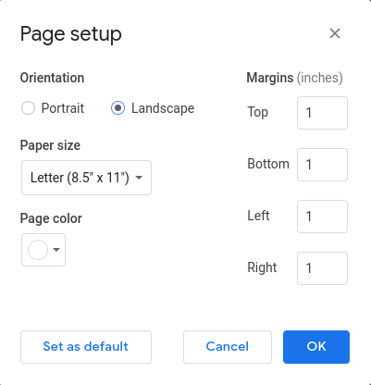Click the Set as default button
The width and height of the screenshot is (371, 385).
(x=86, y=347)
